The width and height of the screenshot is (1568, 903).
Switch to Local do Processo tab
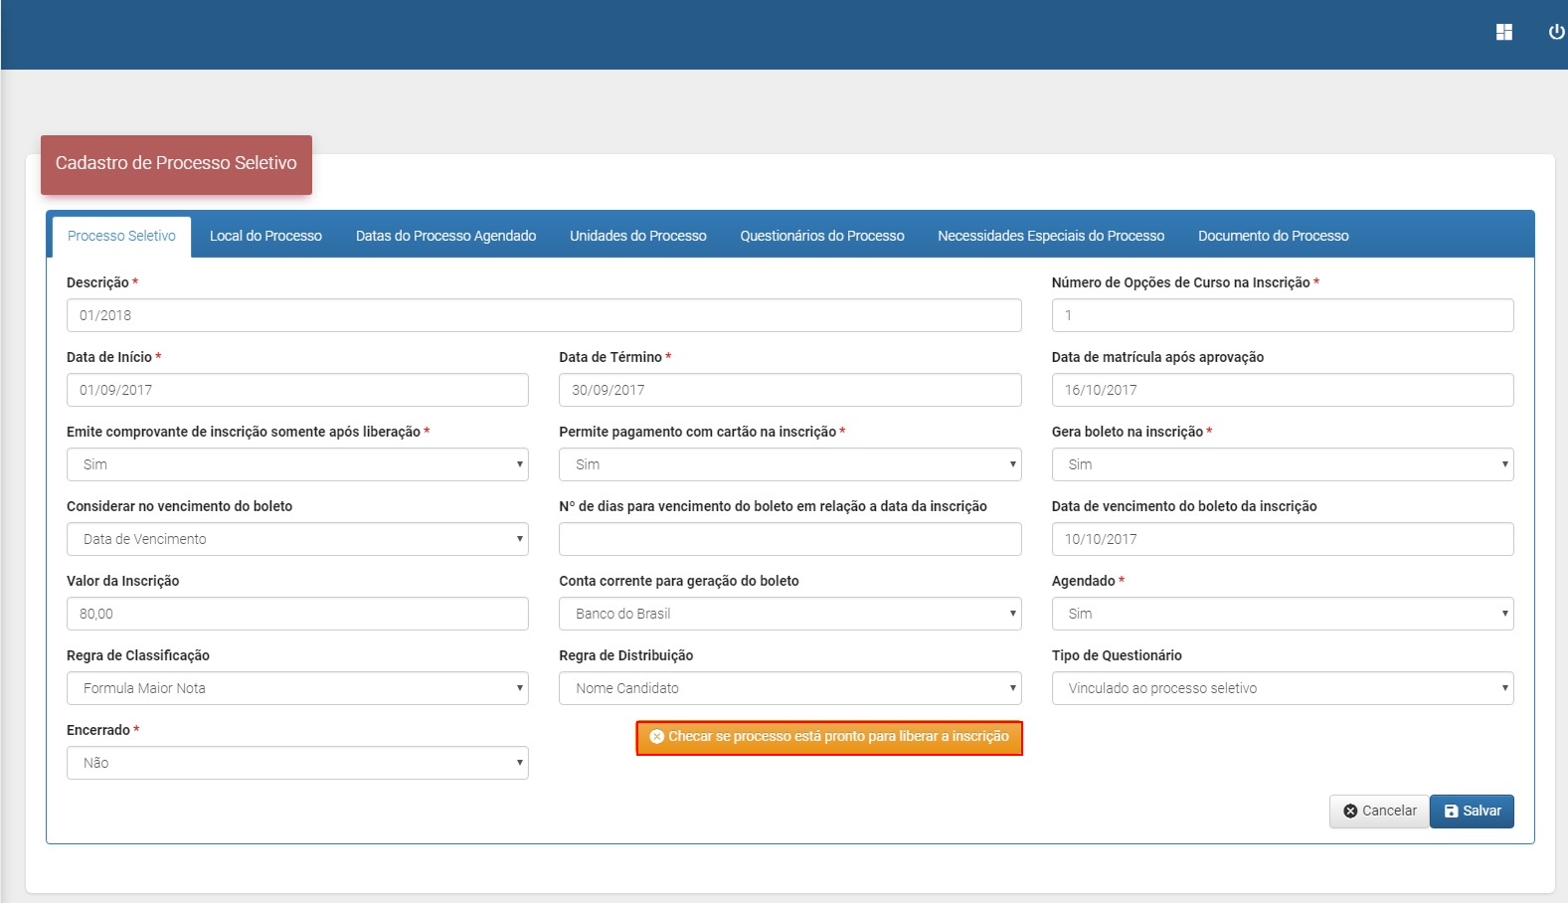[265, 236]
